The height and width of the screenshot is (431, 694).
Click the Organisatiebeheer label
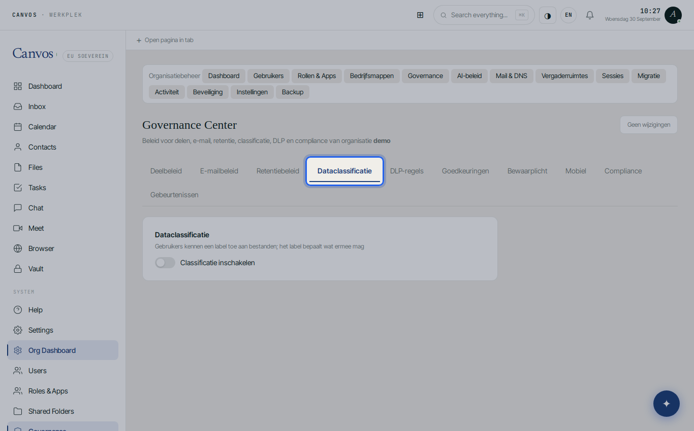174,76
